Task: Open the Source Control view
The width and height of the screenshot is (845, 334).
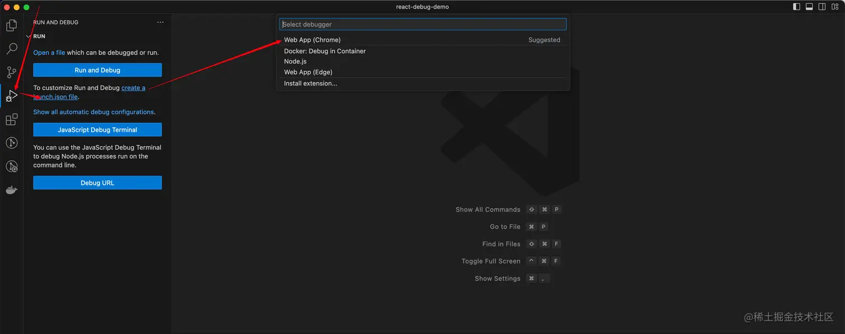Action: [x=11, y=73]
